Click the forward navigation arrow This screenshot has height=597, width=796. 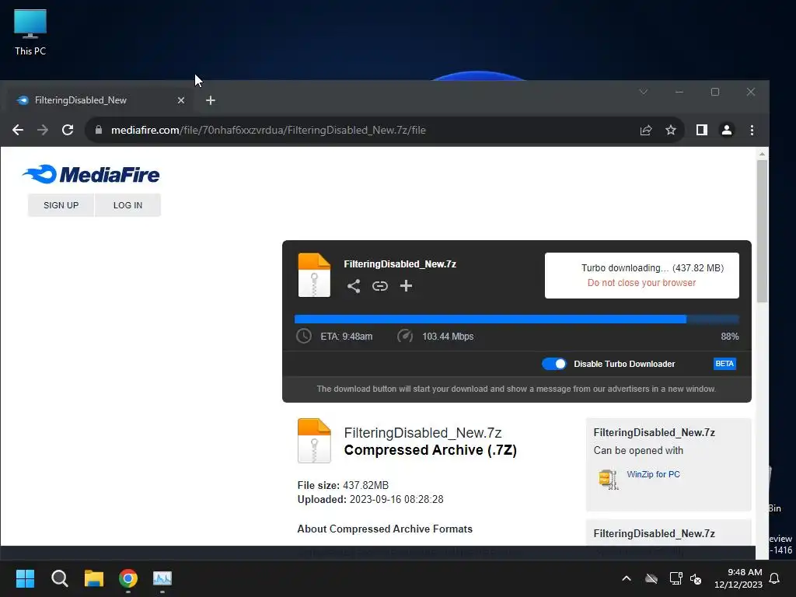coord(43,130)
